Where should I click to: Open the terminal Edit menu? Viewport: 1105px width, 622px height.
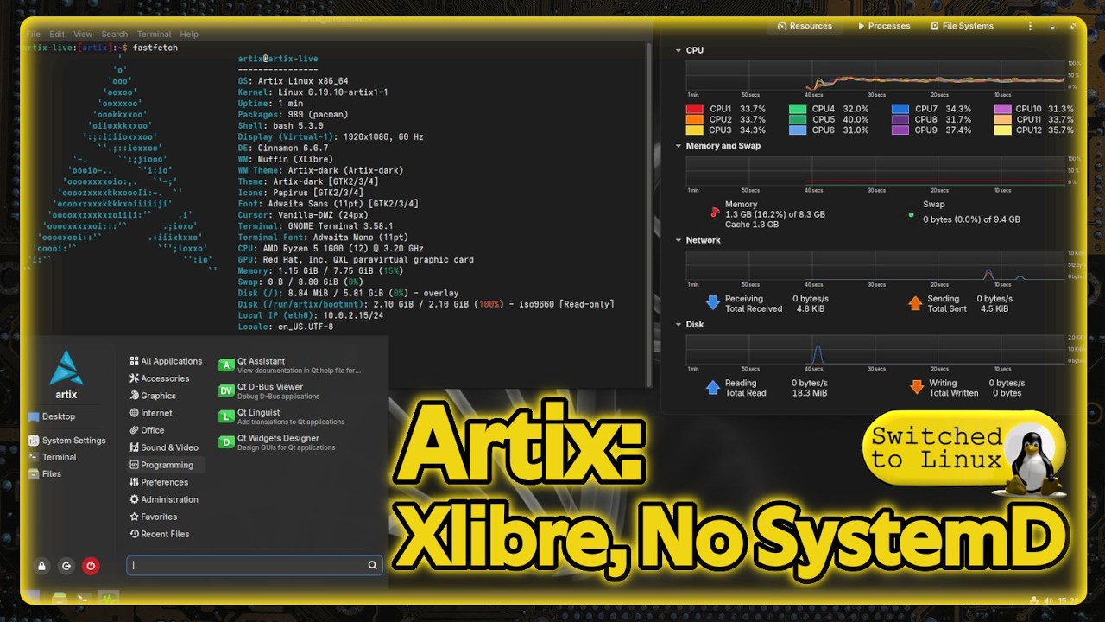[57, 35]
